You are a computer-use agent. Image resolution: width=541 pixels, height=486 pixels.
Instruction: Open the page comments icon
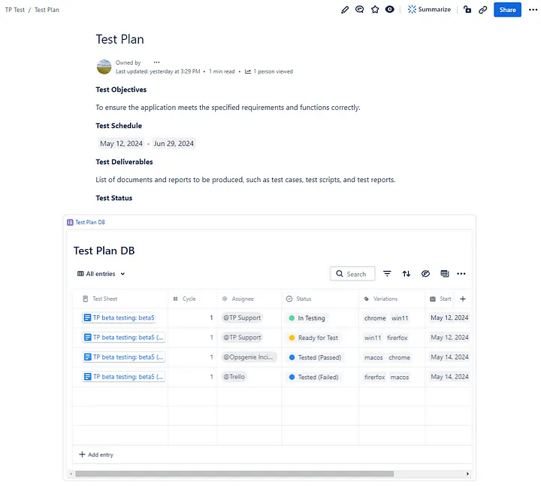[x=360, y=10]
